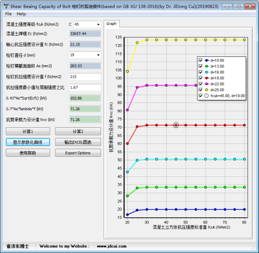Disable the fcuk=45.00, d=19.00 marker checkbox
The image size is (259, 253).
(200, 96)
